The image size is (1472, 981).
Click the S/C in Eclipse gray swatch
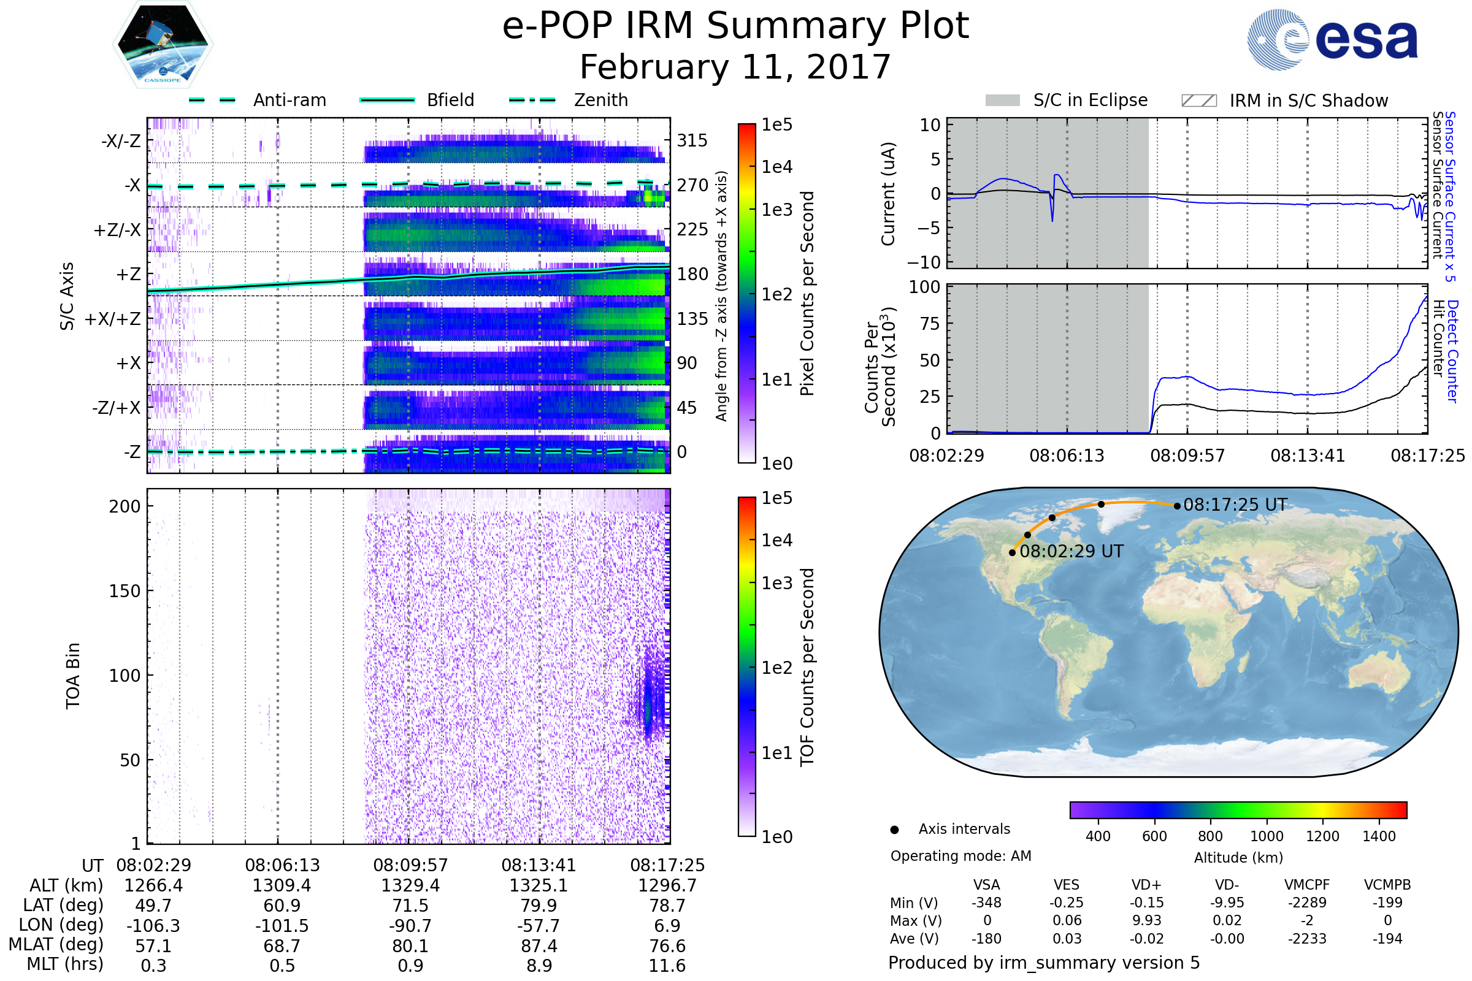coord(1002,101)
